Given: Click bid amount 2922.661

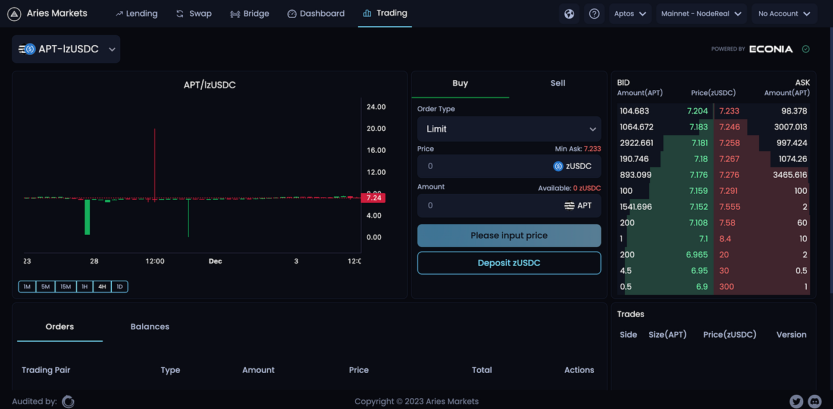Looking at the screenshot, I should [636, 143].
